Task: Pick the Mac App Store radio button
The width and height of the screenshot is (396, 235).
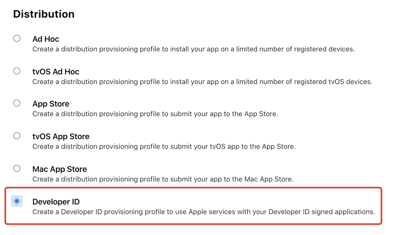Action: (x=17, y=168)
